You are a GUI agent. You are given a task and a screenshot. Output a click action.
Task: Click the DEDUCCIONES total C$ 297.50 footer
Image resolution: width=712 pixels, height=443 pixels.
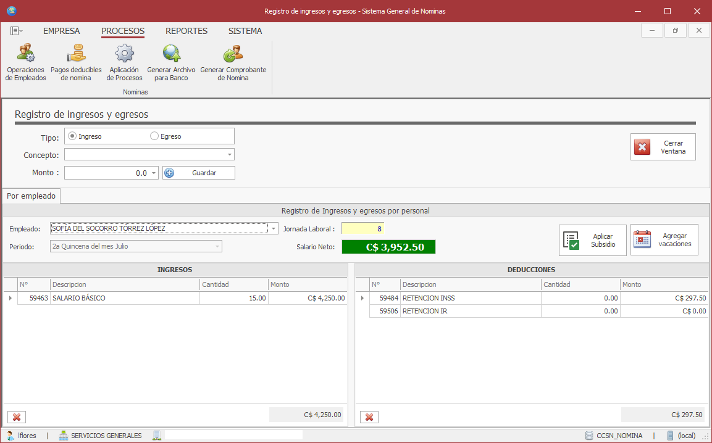[664, 415]
